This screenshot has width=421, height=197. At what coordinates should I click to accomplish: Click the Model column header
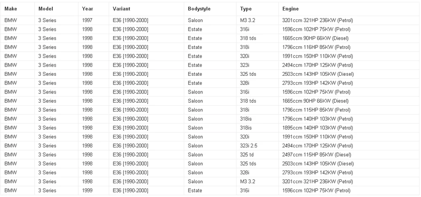tap(46, 9)
